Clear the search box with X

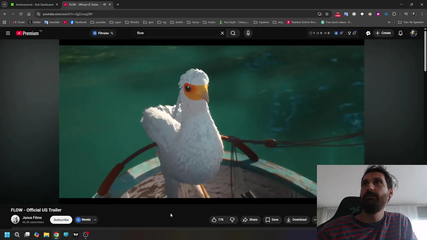(222, 33)
